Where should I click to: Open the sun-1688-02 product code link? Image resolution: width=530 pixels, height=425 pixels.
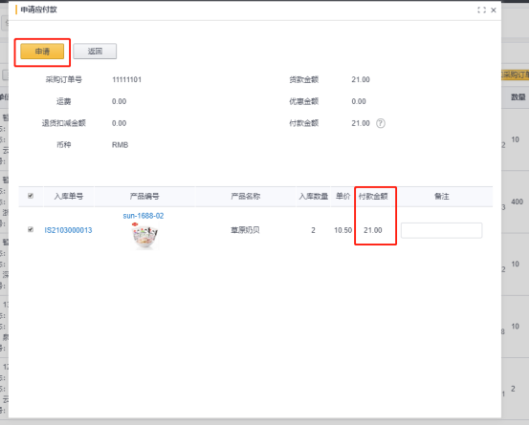click(x=144, y=216)
